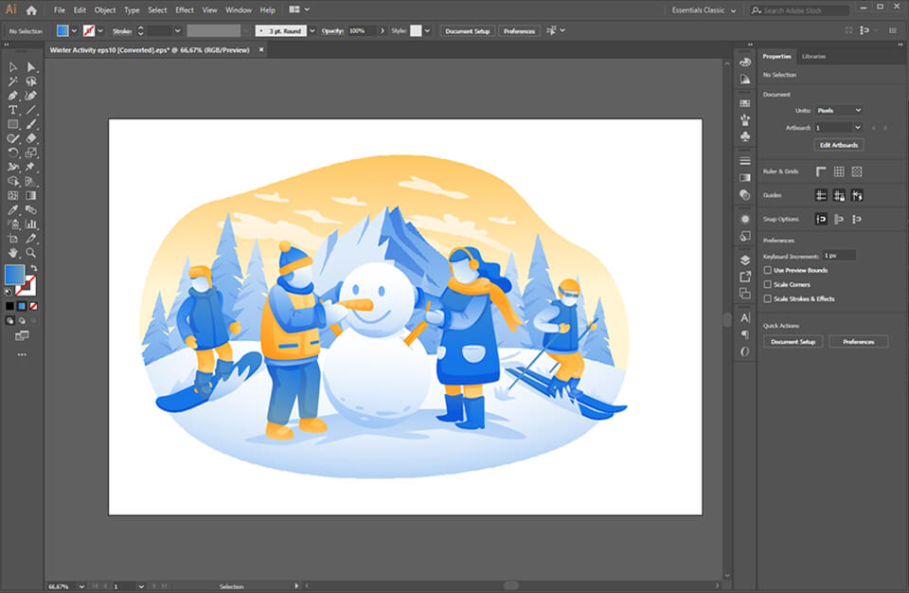Select the Type tool in the toolbar
The image size is (909, 593).
[x=11, y=109]
